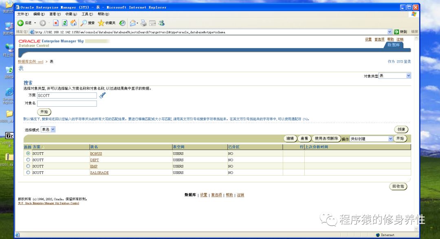Click the Mail envelope icon in the toolbar
Screen dimensions: 440x239
coord(133,23)
